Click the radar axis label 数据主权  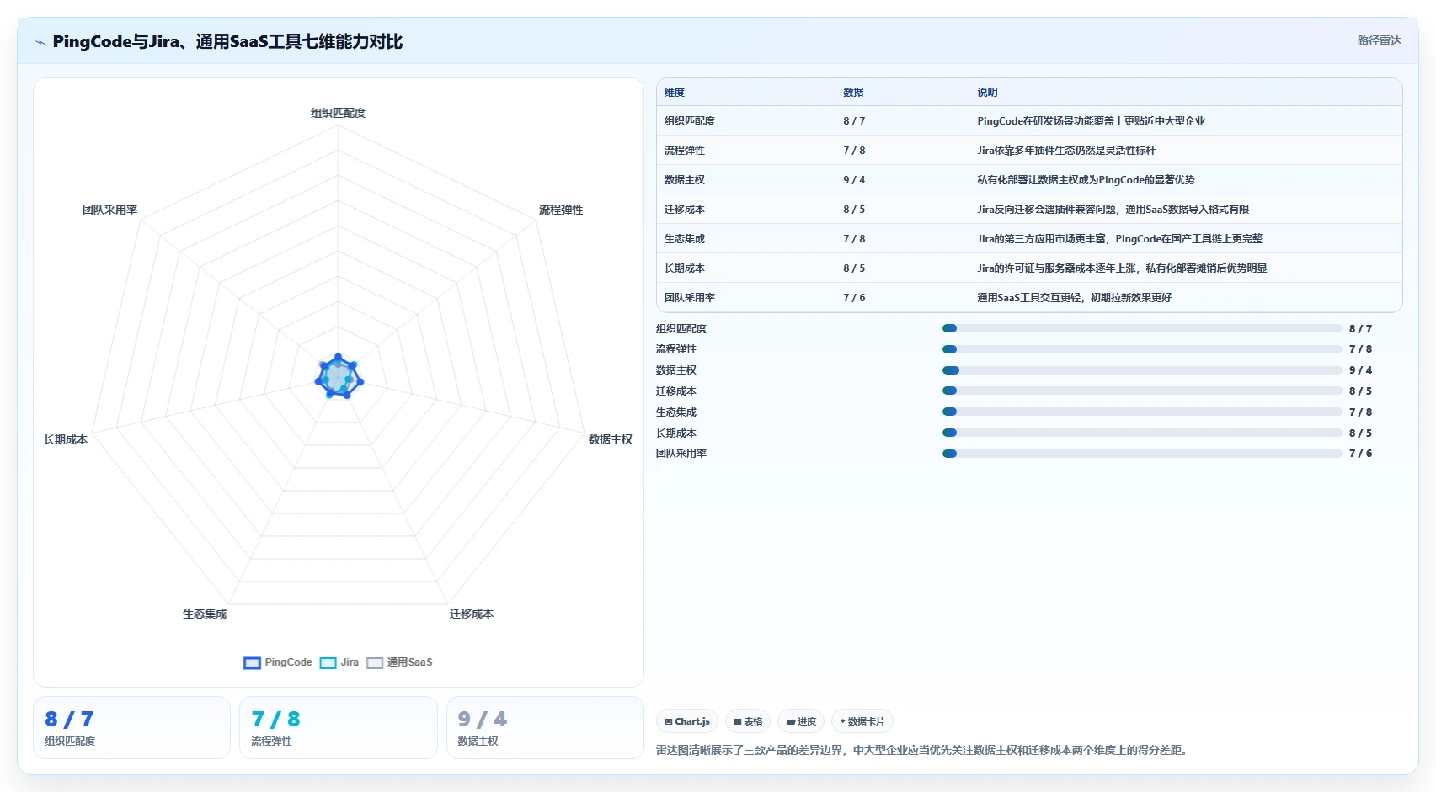pos(610,439)
